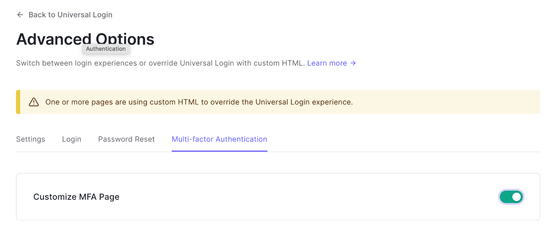Viewport: 553px width, 229px height.
Task: Click the 'Advanced Options' page heading
Action: coord(85,39)
